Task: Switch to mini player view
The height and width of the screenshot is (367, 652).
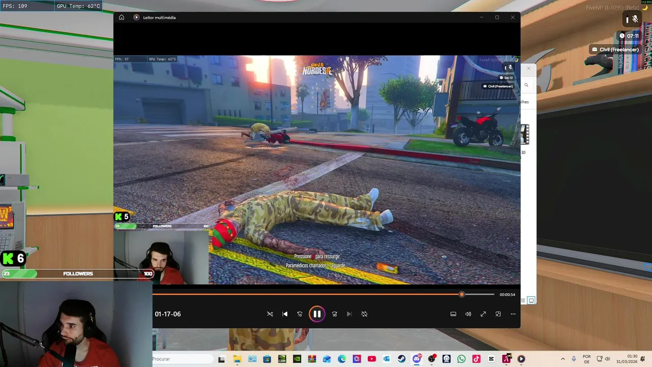Action: click(498, 314)
